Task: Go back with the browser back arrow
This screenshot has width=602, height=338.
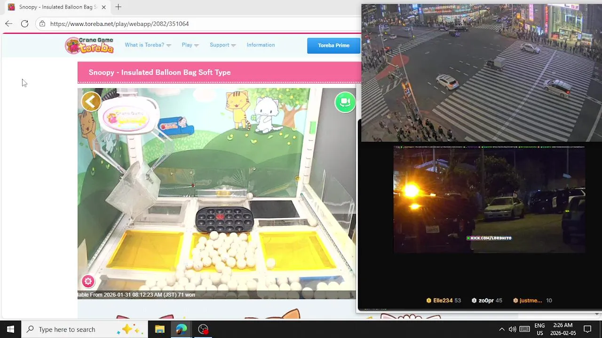Action: click(9, 23)
